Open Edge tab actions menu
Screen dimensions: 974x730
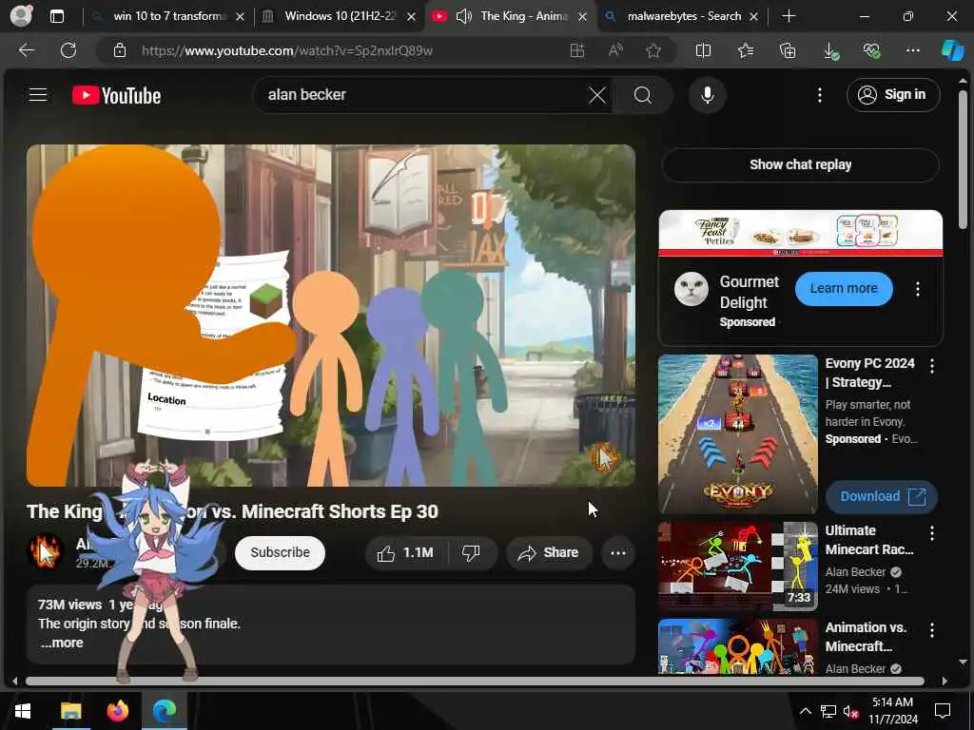[x=56, y=16]
